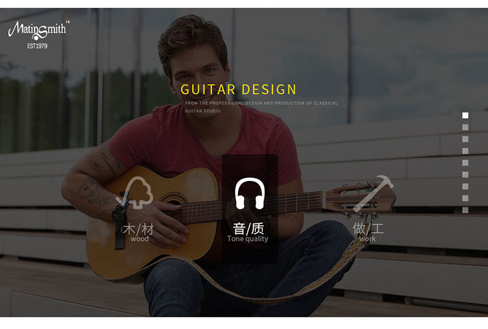Go to the last page indicator dot

465,210
